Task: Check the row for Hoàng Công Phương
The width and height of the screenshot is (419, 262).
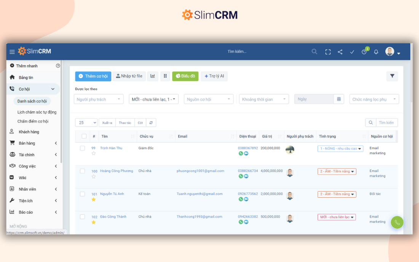Action: tap(82, 171)
